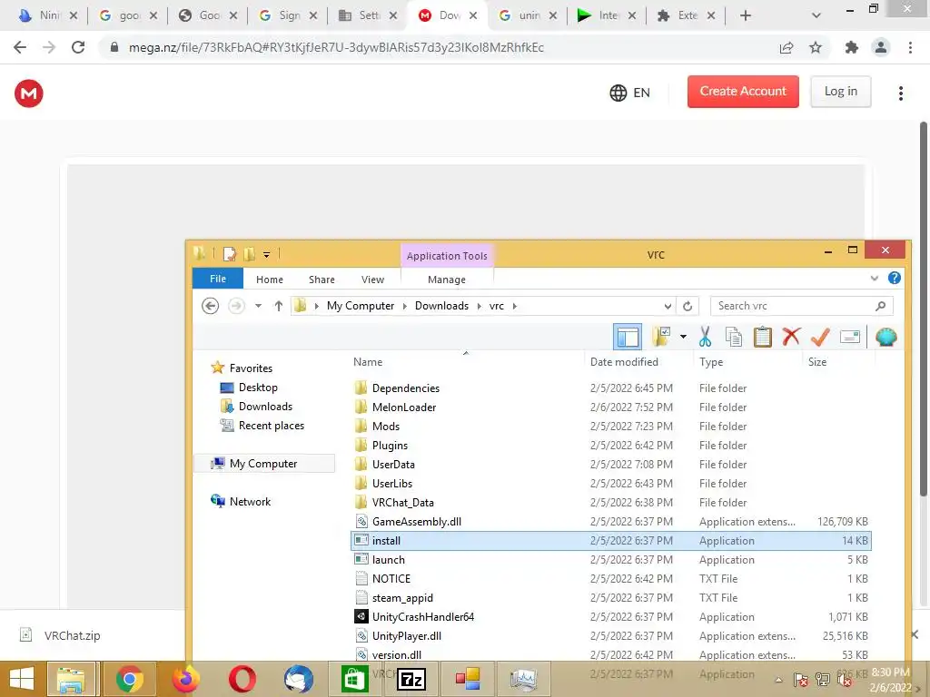The height and width of the screenshot is (697, 930).
Task: Click the Rename icon in Explorer toolbar
Action: [x=850, y=337]
